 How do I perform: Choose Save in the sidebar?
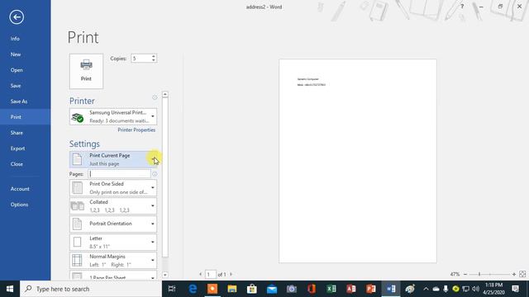tap(16, 86)
